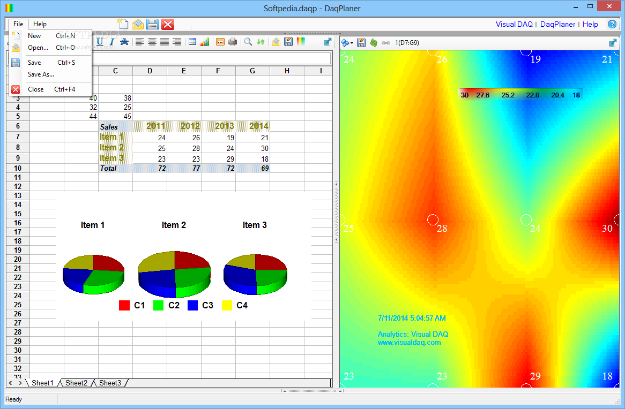Open the File menu
625x409 pixels.
[x=18, y=24]
